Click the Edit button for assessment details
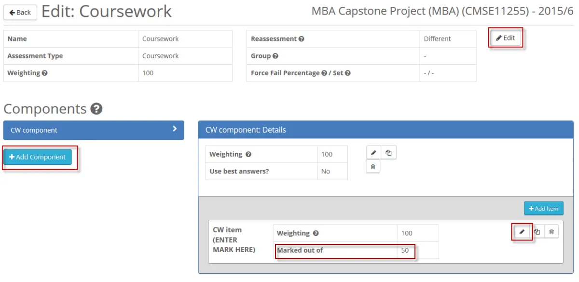The width and height of the screenshot is (579, 282). (x=506, y=38)
